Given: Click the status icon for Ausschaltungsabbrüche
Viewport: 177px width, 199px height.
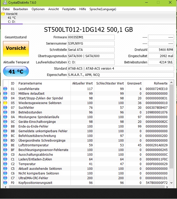Looking at the screenshot, I should (x=5, y=154).
